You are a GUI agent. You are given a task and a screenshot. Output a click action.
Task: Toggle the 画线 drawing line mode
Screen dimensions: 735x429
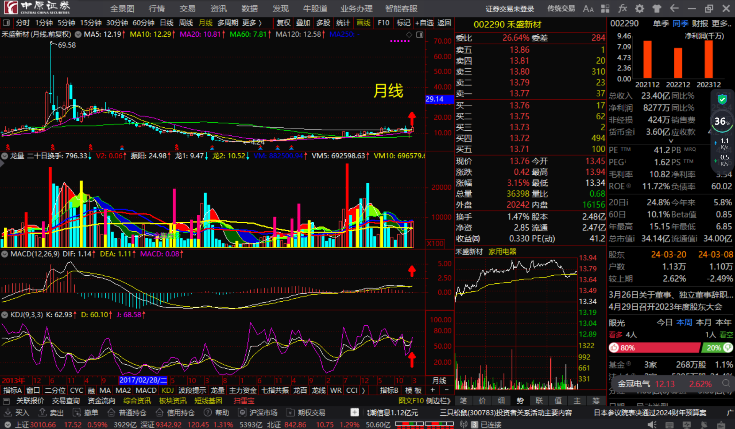363,23
